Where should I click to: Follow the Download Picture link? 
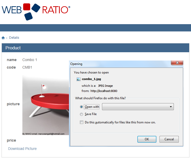[x=22, y=149]
